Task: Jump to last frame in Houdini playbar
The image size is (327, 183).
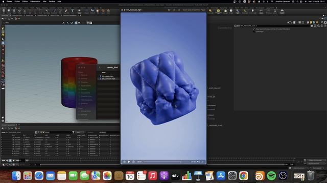Action: (17, 161)
